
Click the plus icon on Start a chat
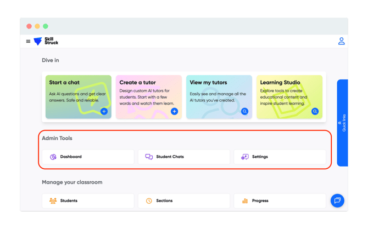tap(104, 111)
